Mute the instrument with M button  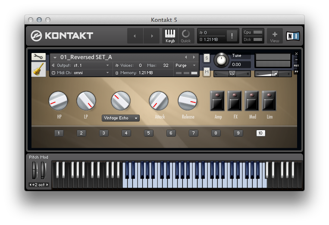click(x=207, y=72)
